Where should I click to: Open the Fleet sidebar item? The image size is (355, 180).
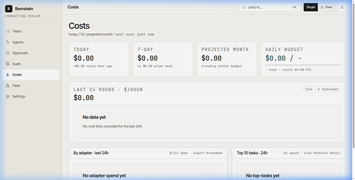31,85
